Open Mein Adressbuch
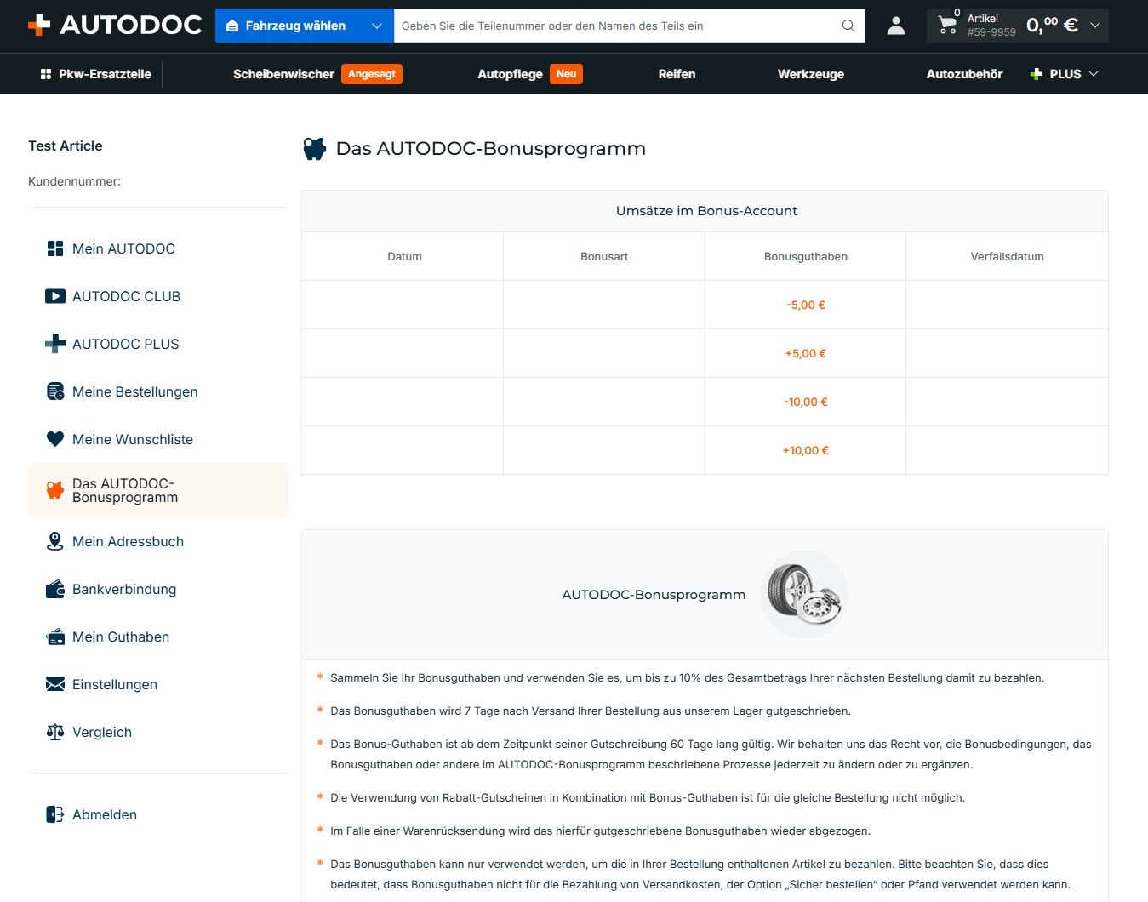 point(128,541)
